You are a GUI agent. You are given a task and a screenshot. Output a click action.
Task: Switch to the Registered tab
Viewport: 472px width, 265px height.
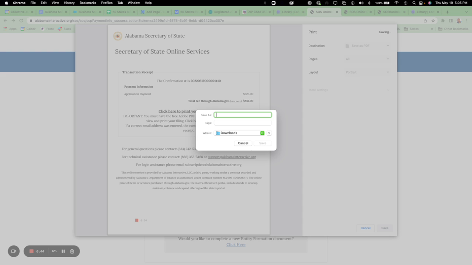pyautogui.click(x=222, y=12)
